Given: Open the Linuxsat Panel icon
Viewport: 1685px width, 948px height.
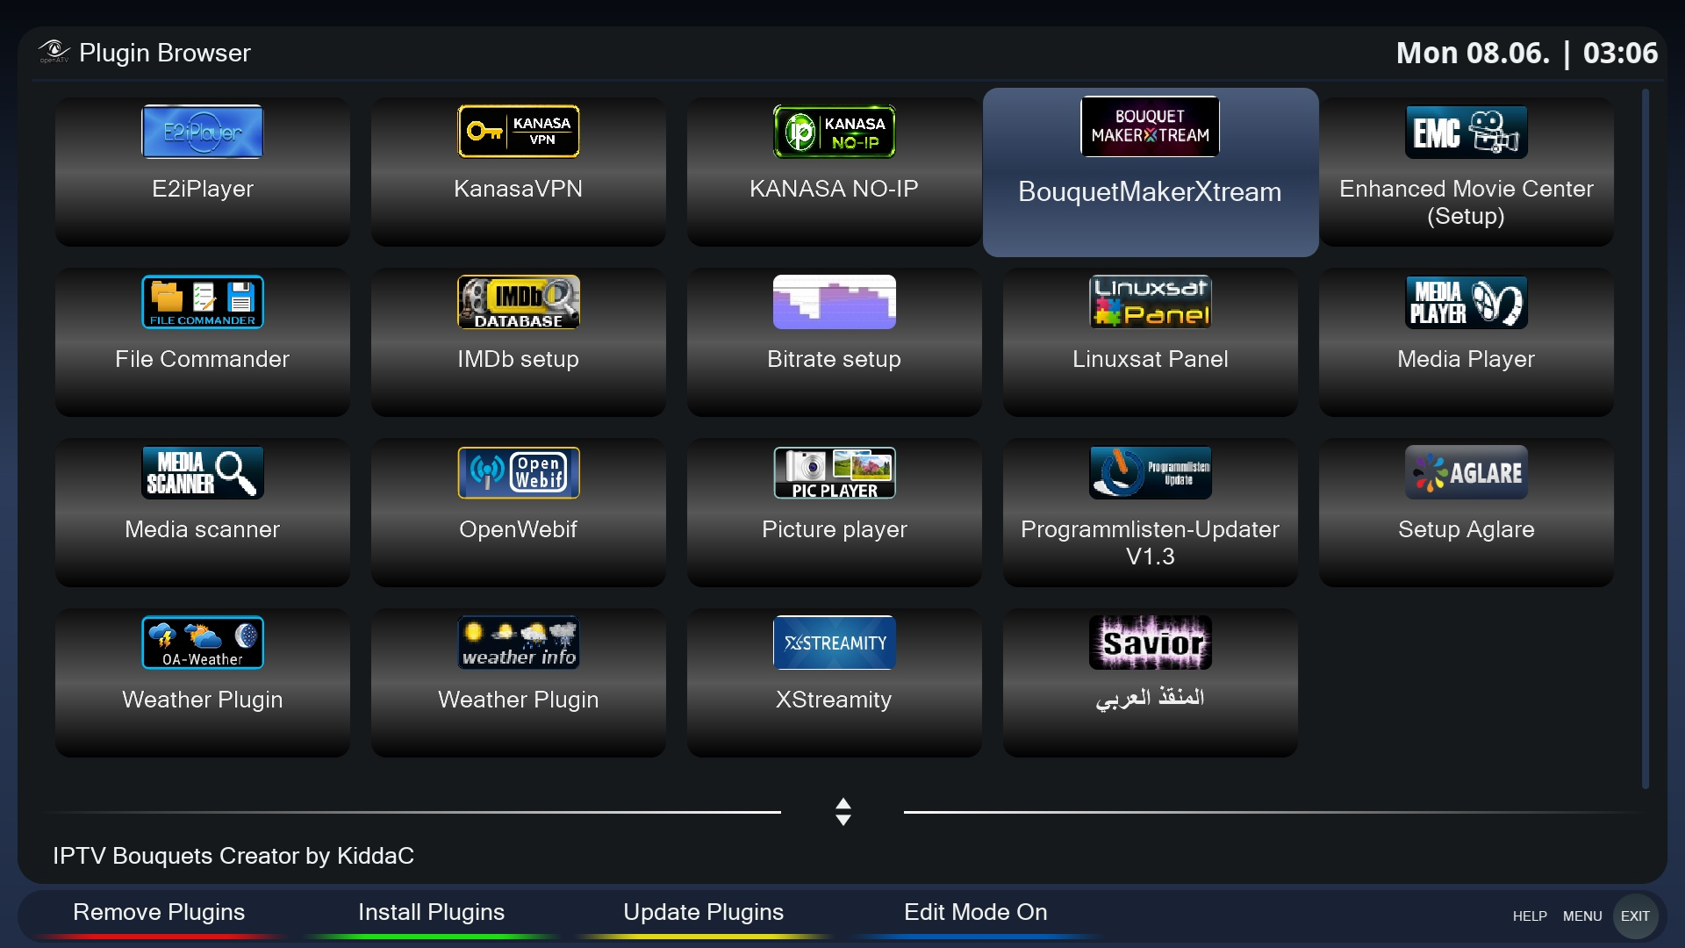Looking at the screenshot, I should 1151,302.
